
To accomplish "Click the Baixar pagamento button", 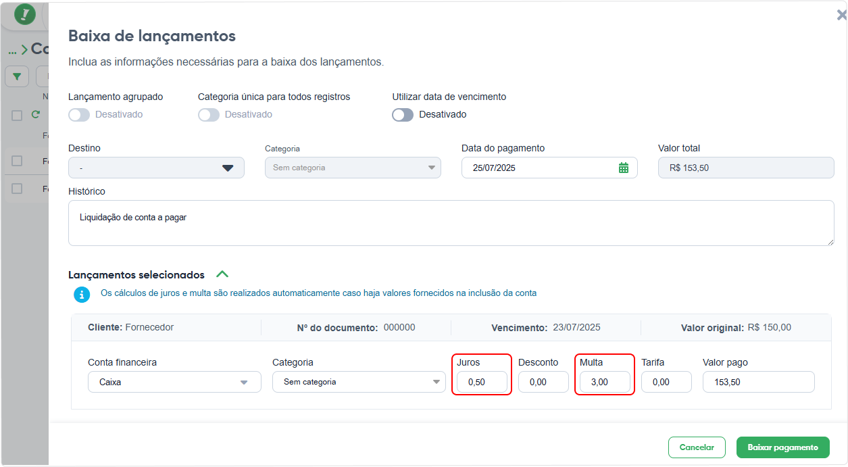I will point(783,447).
